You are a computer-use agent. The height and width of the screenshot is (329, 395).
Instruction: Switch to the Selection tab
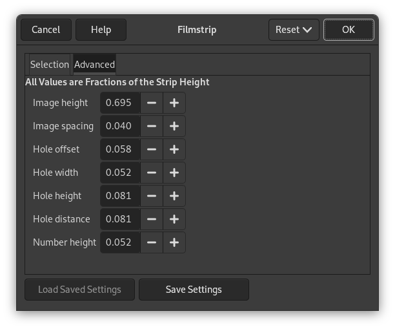pos(49,65)
